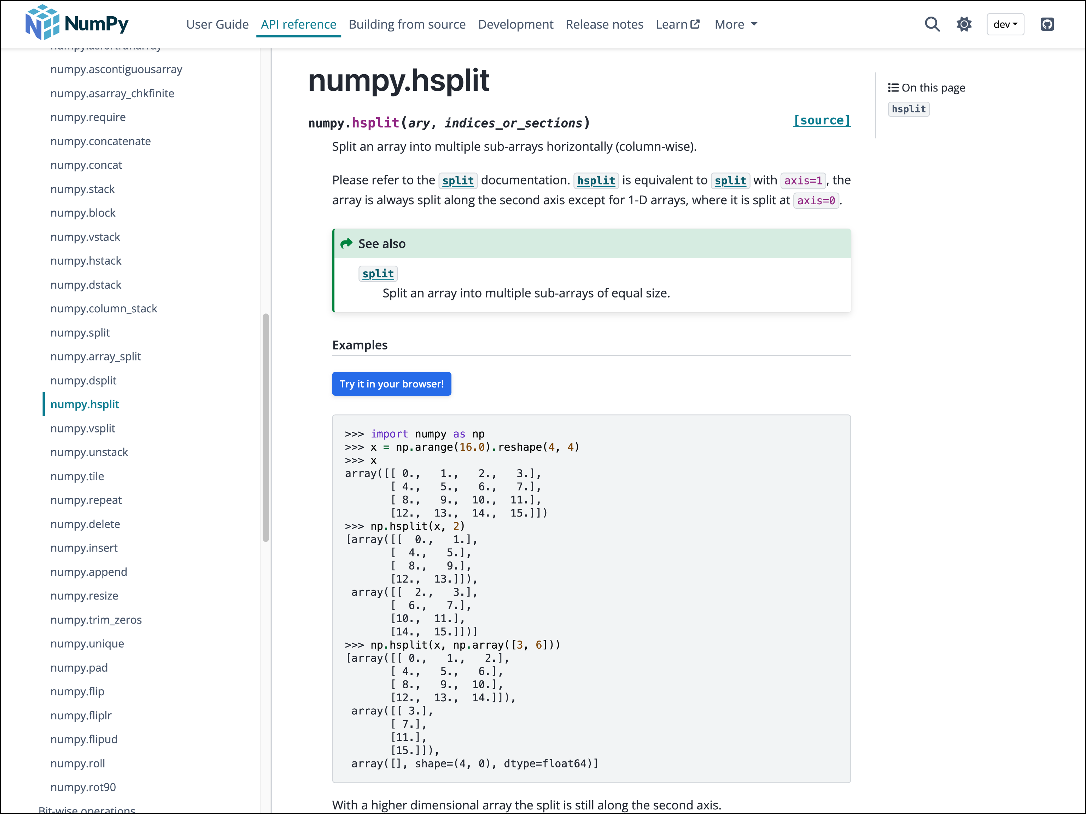Open split link in See also box
1086x814 pixels.
tap(378, 274)
